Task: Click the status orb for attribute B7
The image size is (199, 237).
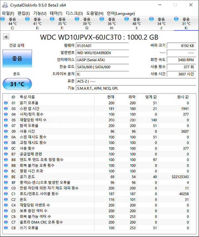Action: coord(6,154)
